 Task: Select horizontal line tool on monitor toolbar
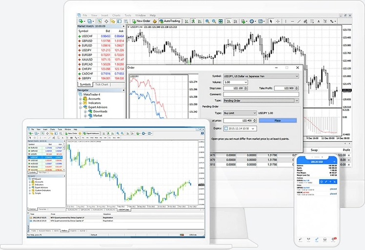(292, 21)
